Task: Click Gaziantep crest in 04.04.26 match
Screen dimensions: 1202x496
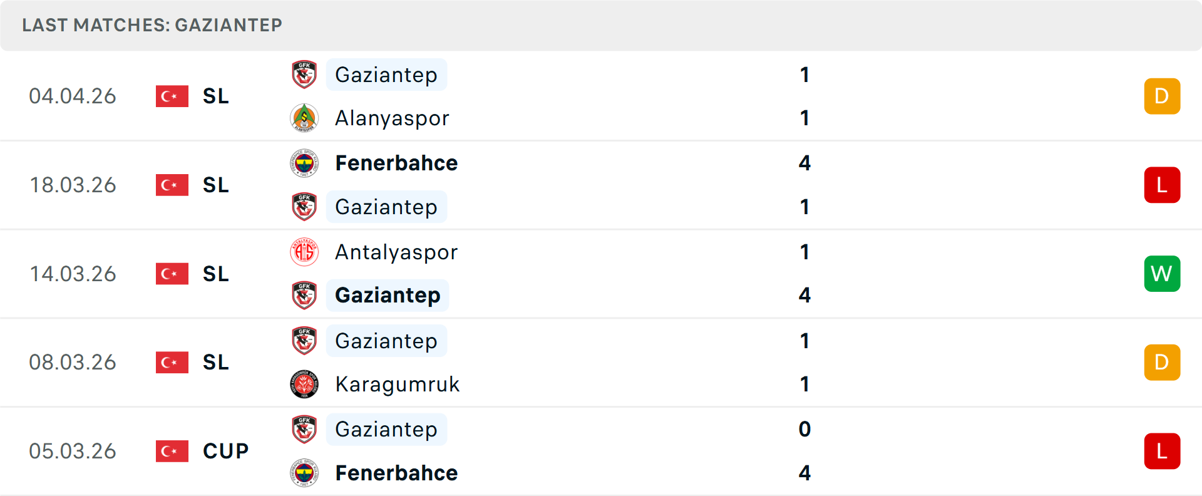Action: [x=304, y=75]
